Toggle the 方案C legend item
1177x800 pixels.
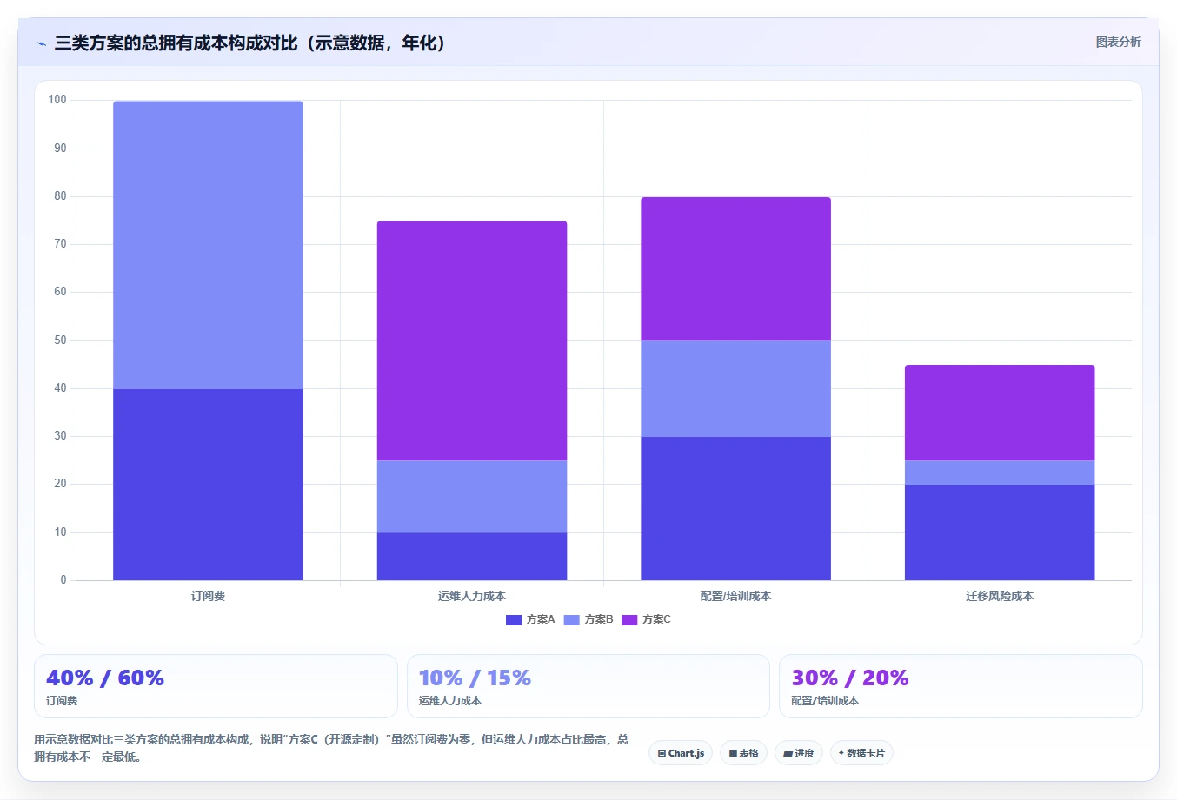(x=647, y=619)
